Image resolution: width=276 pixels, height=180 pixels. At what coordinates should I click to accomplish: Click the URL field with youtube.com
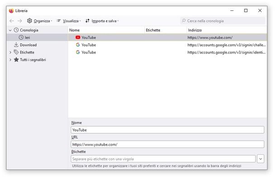point(167,144)
